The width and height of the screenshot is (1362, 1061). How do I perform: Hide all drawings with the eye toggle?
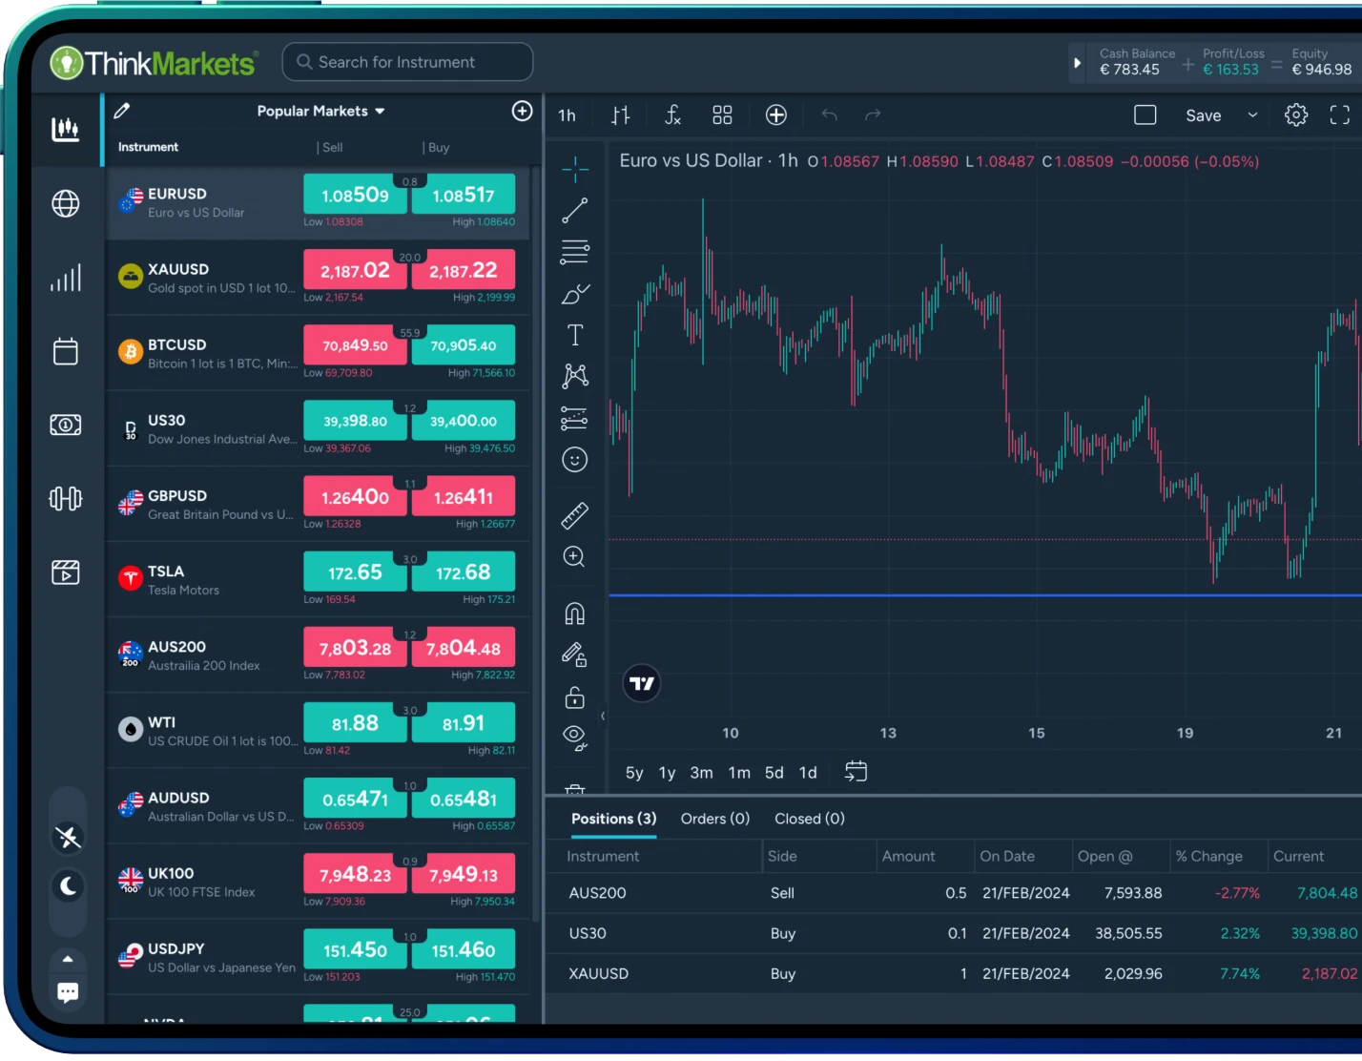(573, 736)
